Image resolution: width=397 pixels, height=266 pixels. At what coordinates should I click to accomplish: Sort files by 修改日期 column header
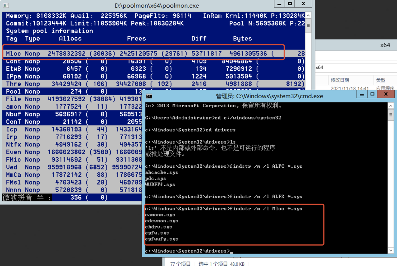click(340, 80)
